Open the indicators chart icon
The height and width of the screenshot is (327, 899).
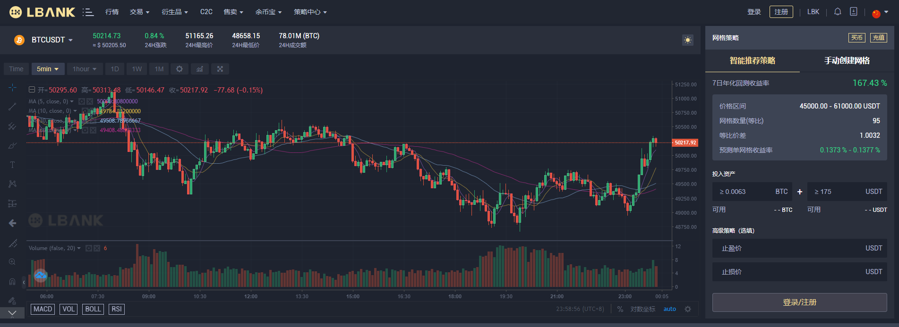click(200, 69)
